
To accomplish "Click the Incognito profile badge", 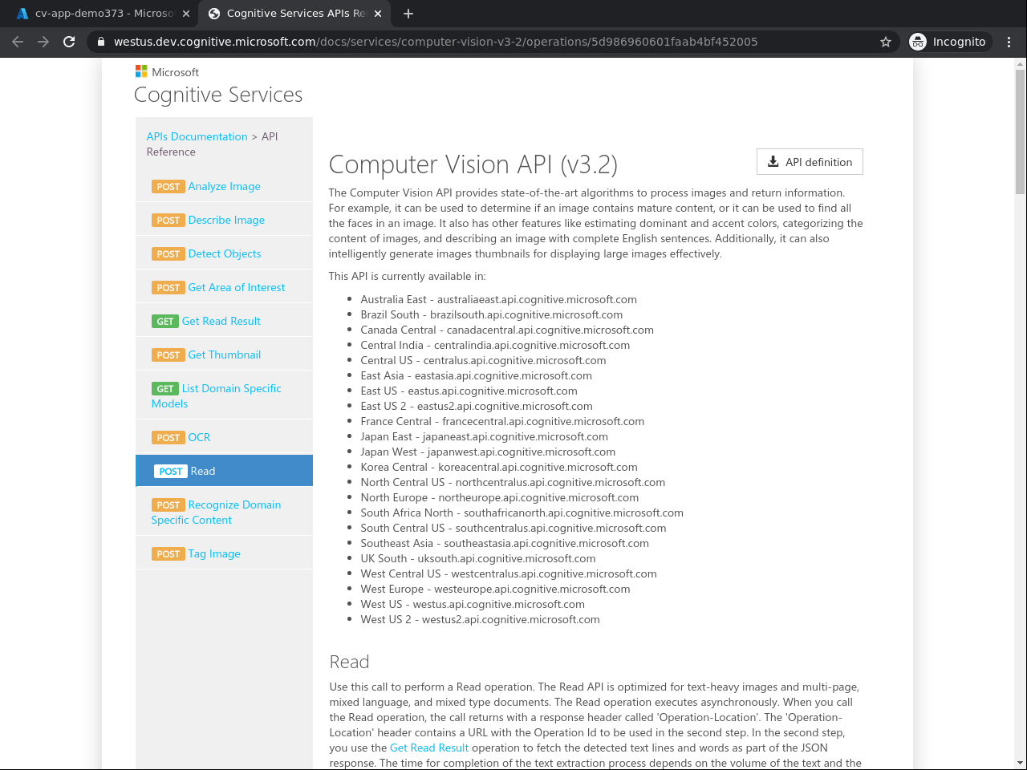I will (x=949, y=41).
